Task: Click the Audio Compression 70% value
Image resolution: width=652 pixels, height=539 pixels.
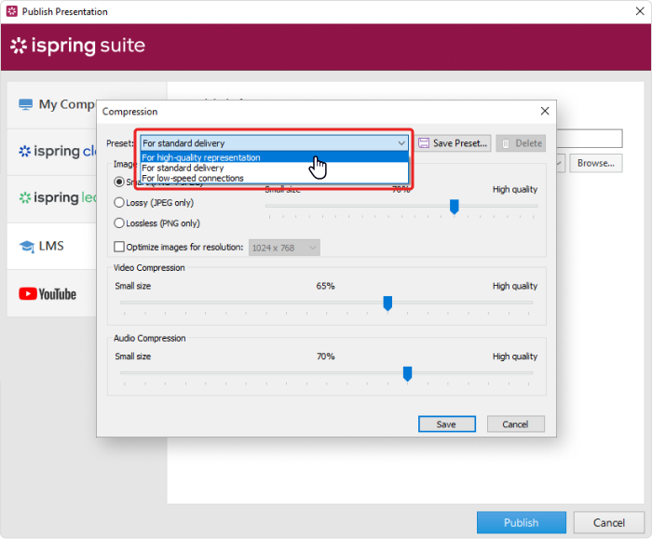Action: [326, 357]
